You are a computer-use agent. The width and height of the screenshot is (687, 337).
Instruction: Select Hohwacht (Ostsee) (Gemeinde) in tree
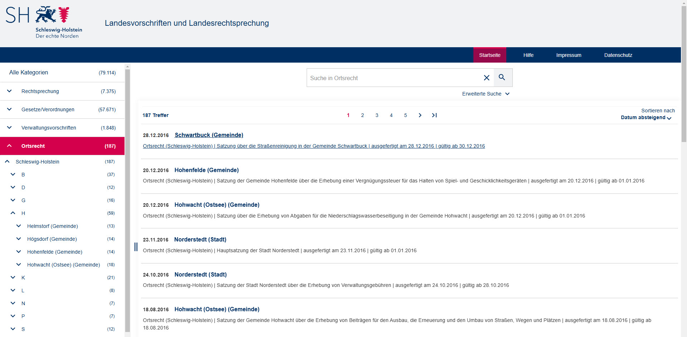[64, 265]
